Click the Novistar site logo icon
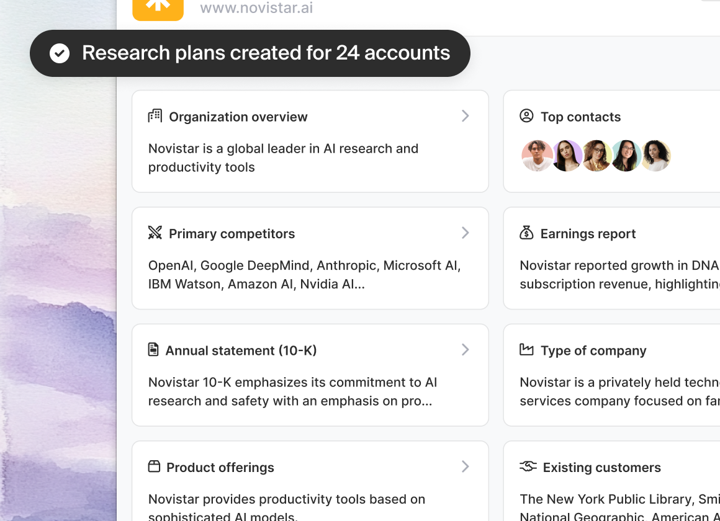 (x=158, y=8)
